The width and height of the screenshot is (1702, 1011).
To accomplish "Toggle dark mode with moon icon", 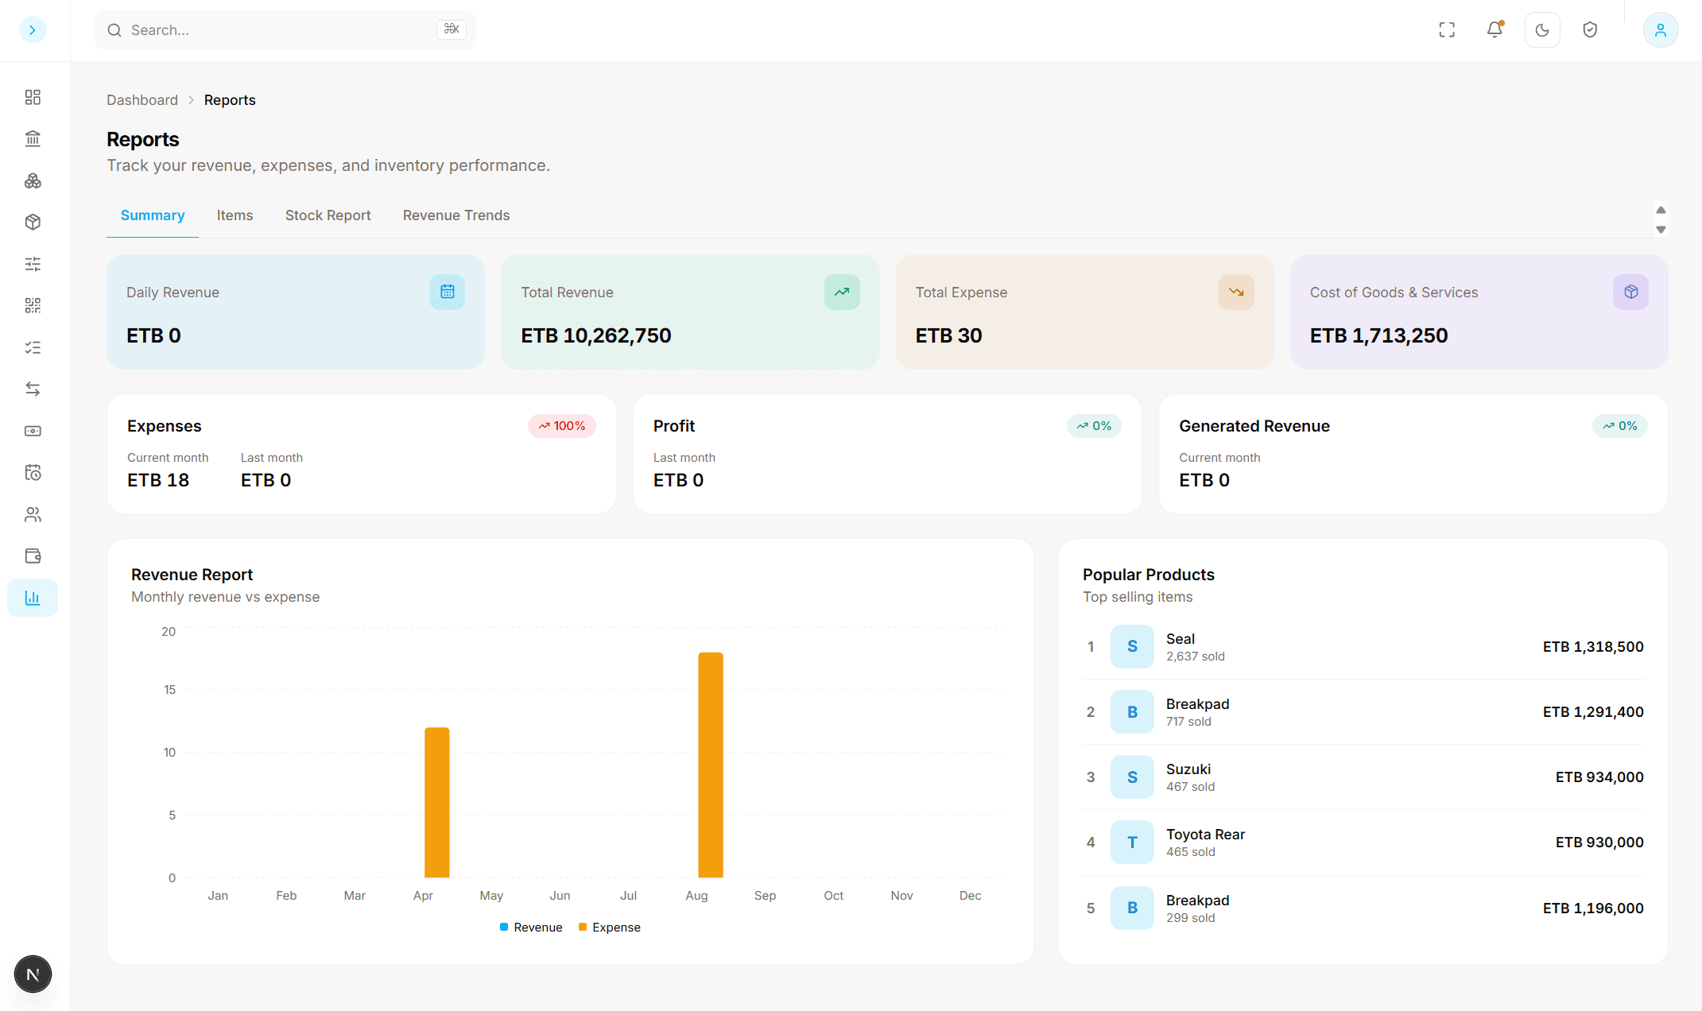I will 1542,30.
